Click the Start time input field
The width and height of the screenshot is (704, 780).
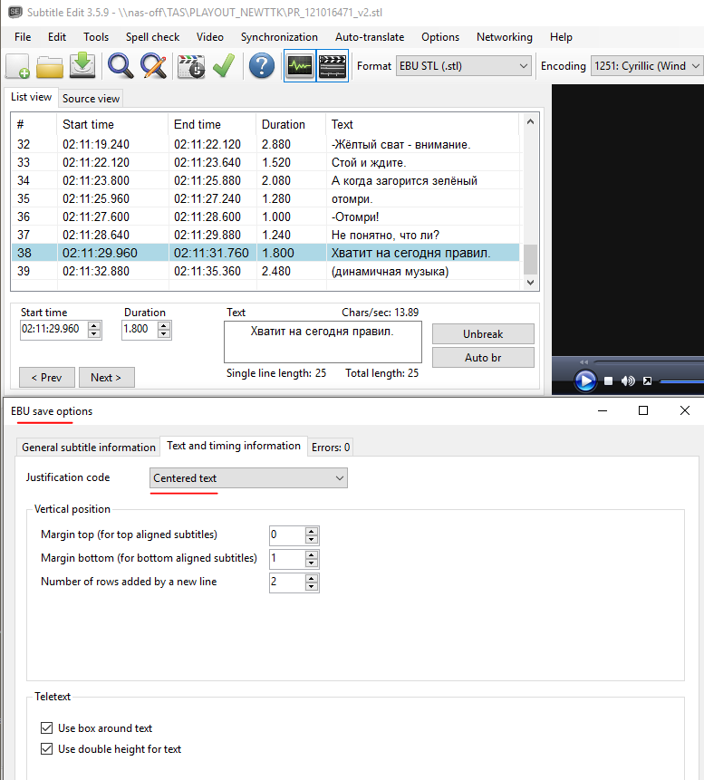53,330
